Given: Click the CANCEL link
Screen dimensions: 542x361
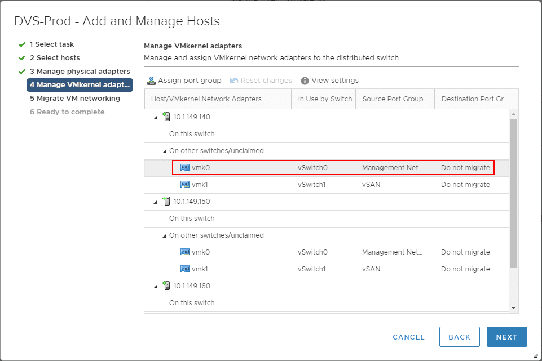Looking at the screenshot, I should pyautogui.click(x=408, y=337).
